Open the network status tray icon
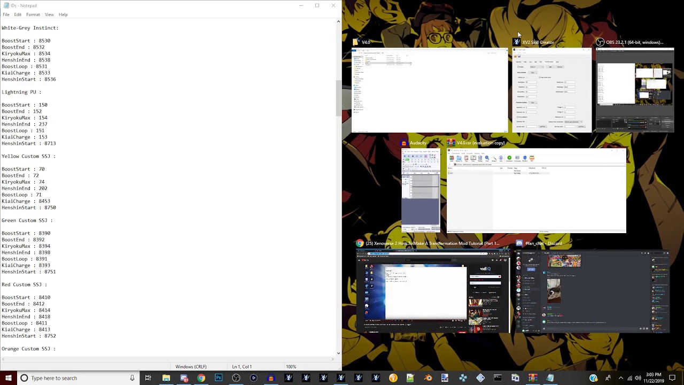The width and height of the screenshot is (684, 385). [x=630, y=378]
